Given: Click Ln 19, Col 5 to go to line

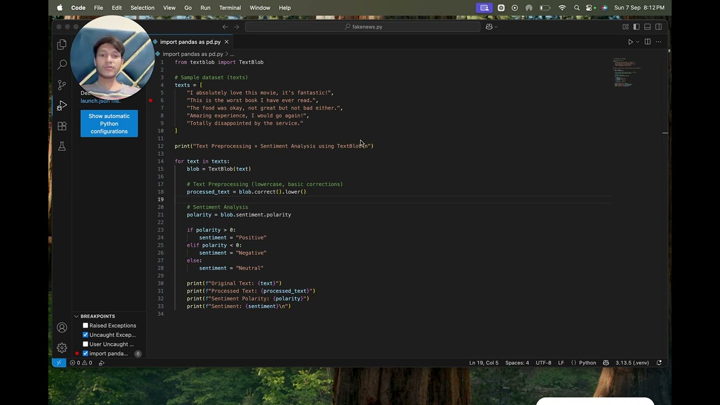Looking at the screenshot, I should point(484,363).
